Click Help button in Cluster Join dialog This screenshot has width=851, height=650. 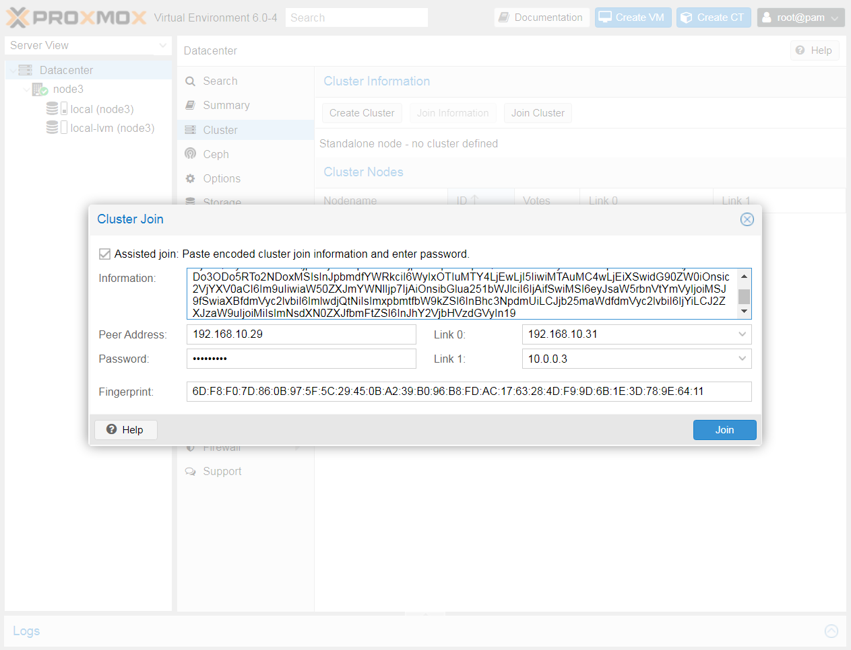tap(125, 430)
